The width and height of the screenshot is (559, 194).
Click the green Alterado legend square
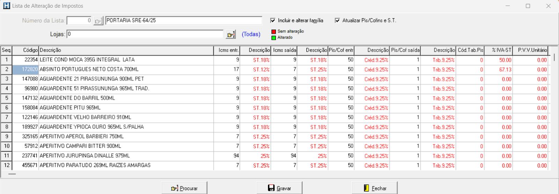(274, 37)
